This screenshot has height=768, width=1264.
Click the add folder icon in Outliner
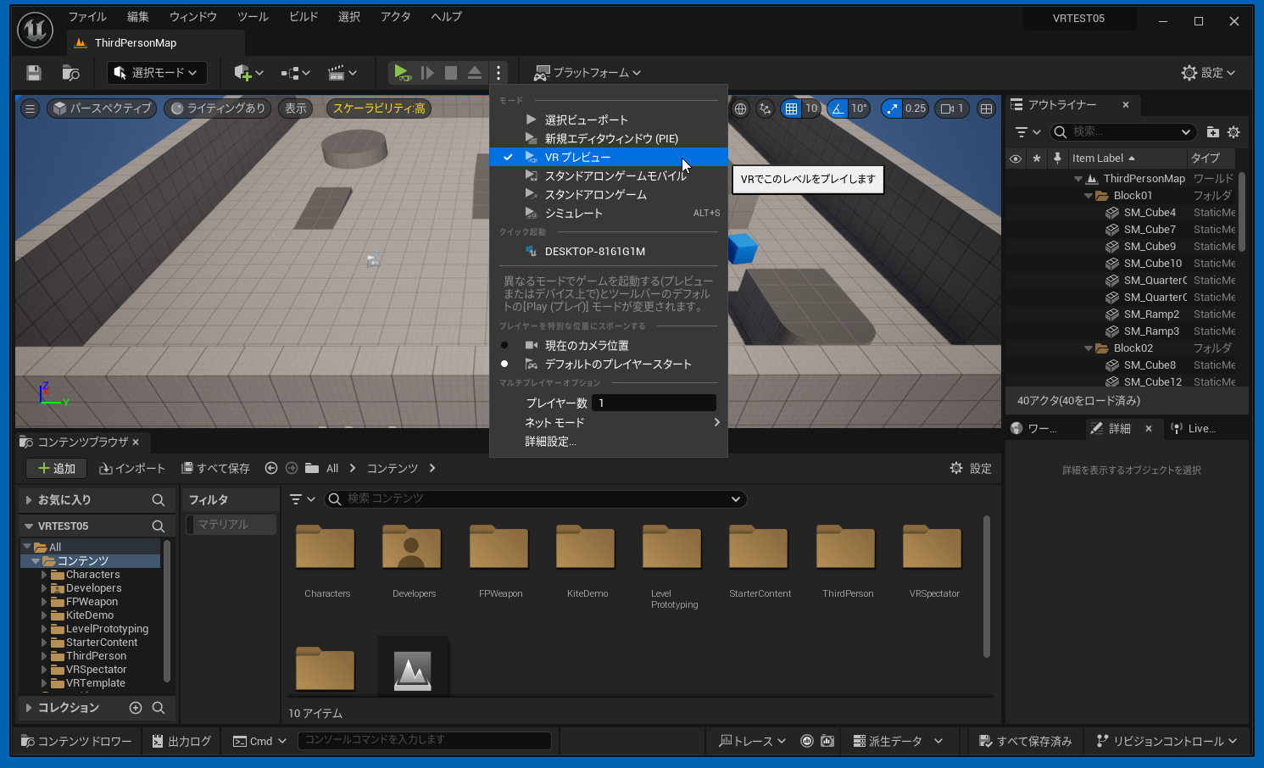point(1212,132)
